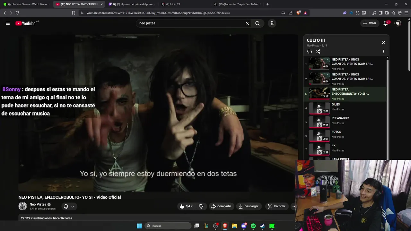Image resolution: width=411 pixels, height=231 pixels.
Task: Open the browser main menu
Action: pyautogui.click(x=407, y=13)
